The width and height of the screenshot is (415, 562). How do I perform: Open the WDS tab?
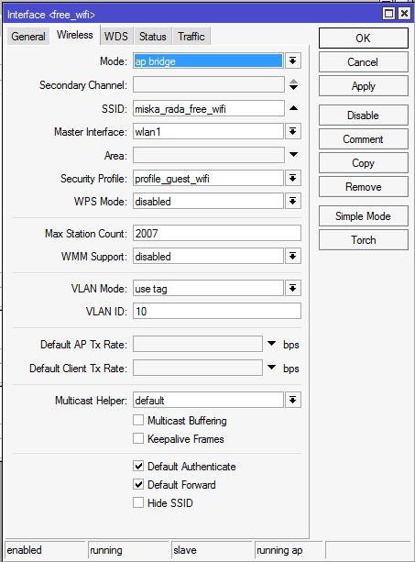[x=116, y=36]
